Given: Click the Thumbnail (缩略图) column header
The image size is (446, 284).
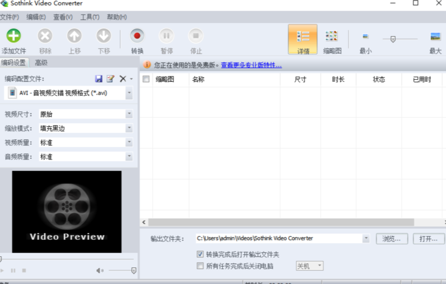Looking at the screenshot, I should 171,79.
